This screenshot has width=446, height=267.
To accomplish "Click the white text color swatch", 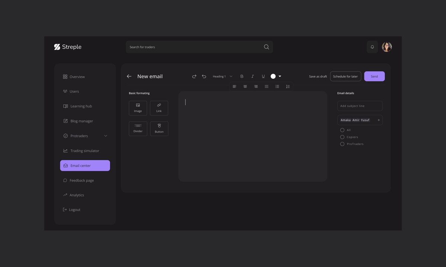I will click(273, 76).
